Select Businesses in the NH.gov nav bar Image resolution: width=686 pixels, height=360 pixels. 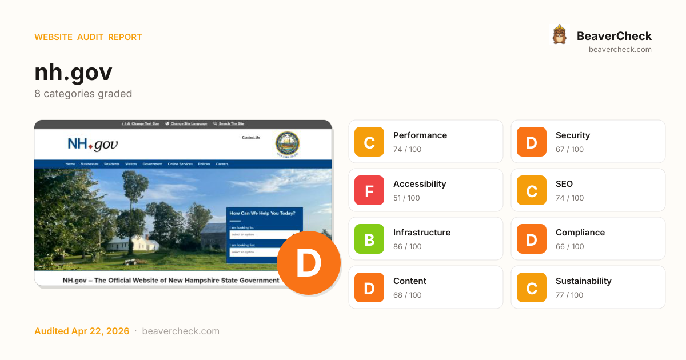pos(89,164)
